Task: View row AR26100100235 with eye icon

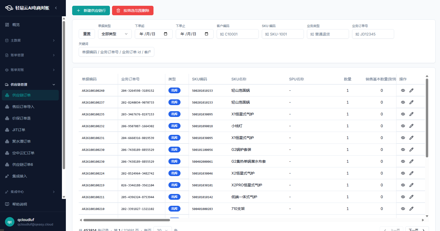Action: 403,114
